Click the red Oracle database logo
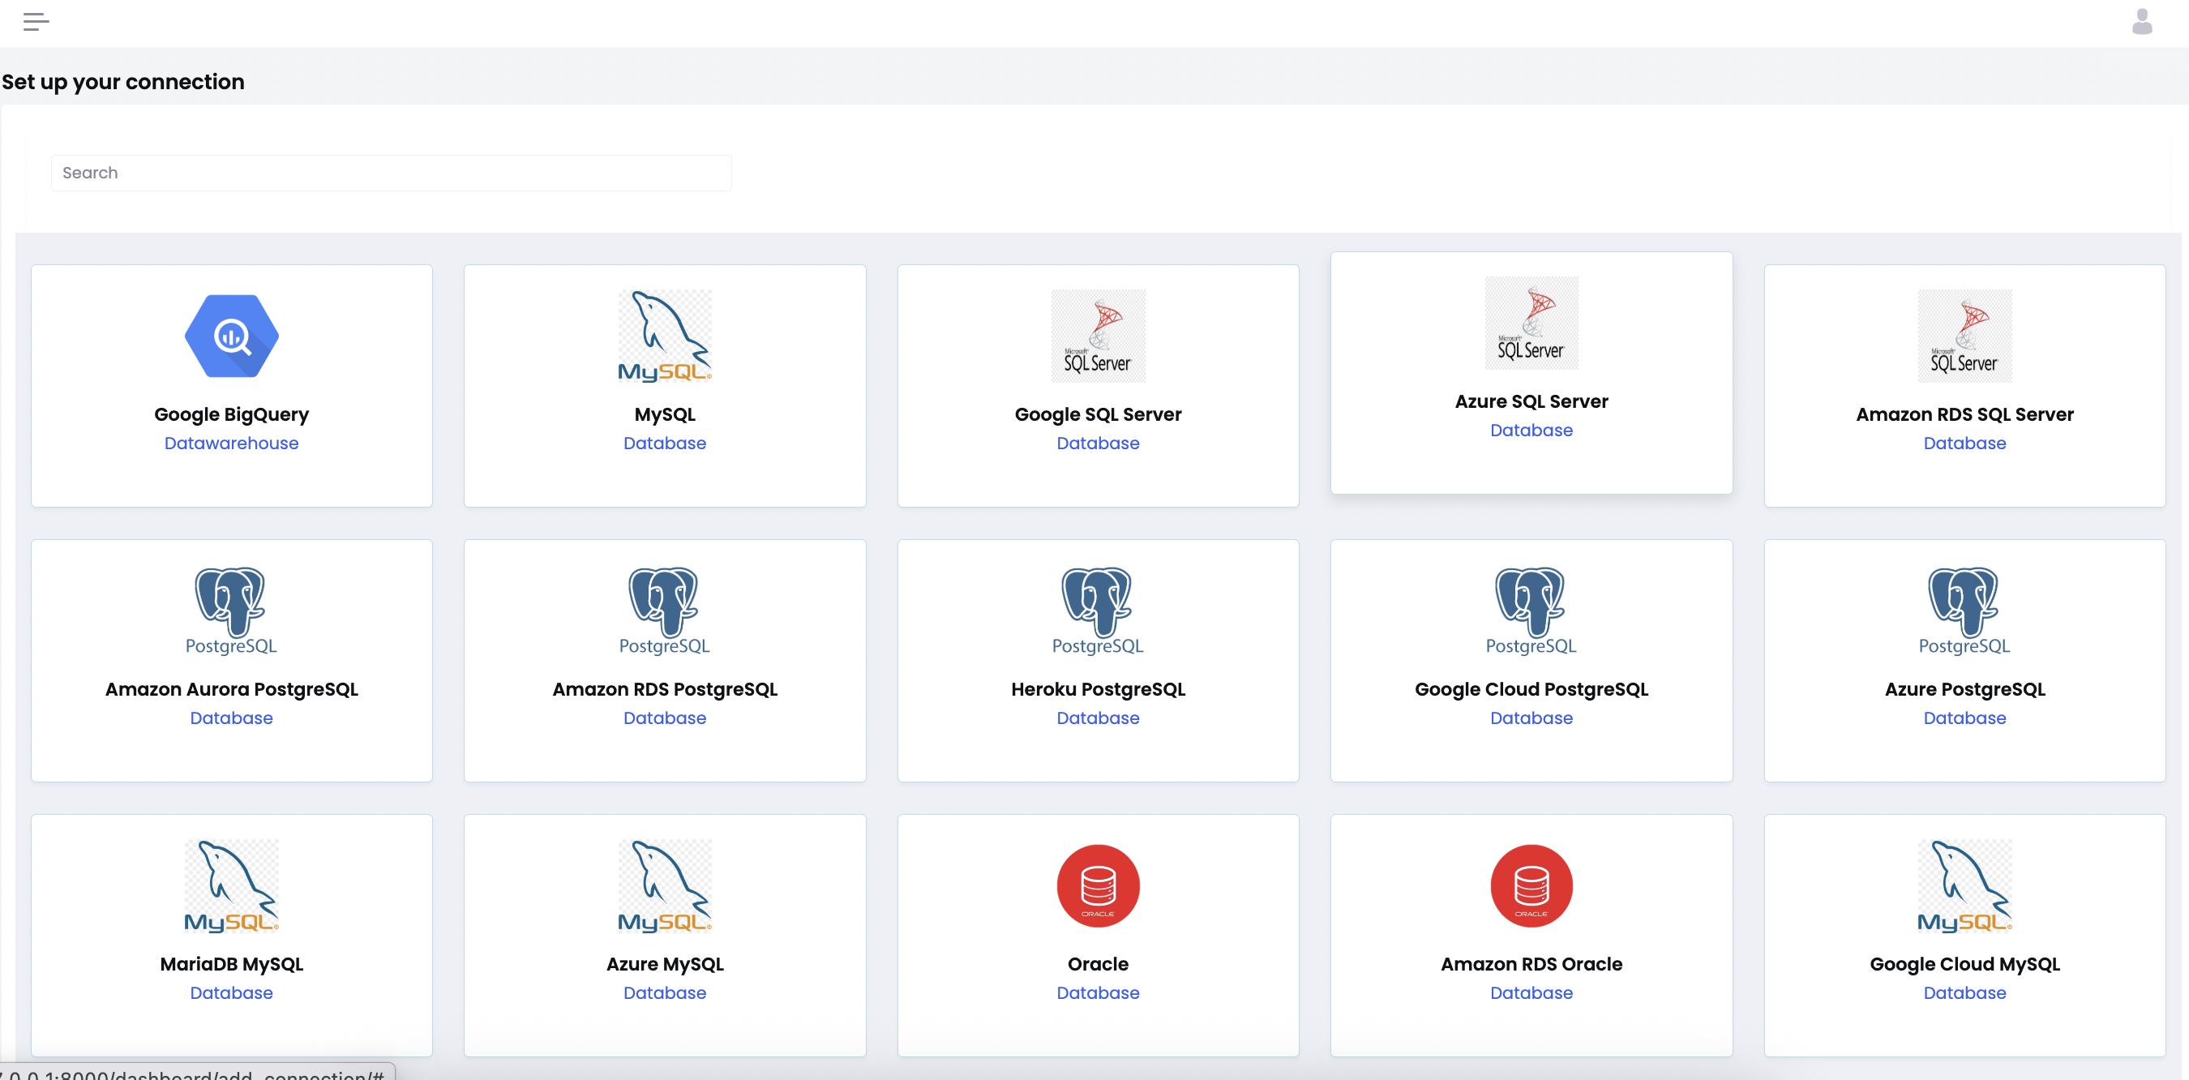The image size is (2189, 1080). [x=1098, y=885]
